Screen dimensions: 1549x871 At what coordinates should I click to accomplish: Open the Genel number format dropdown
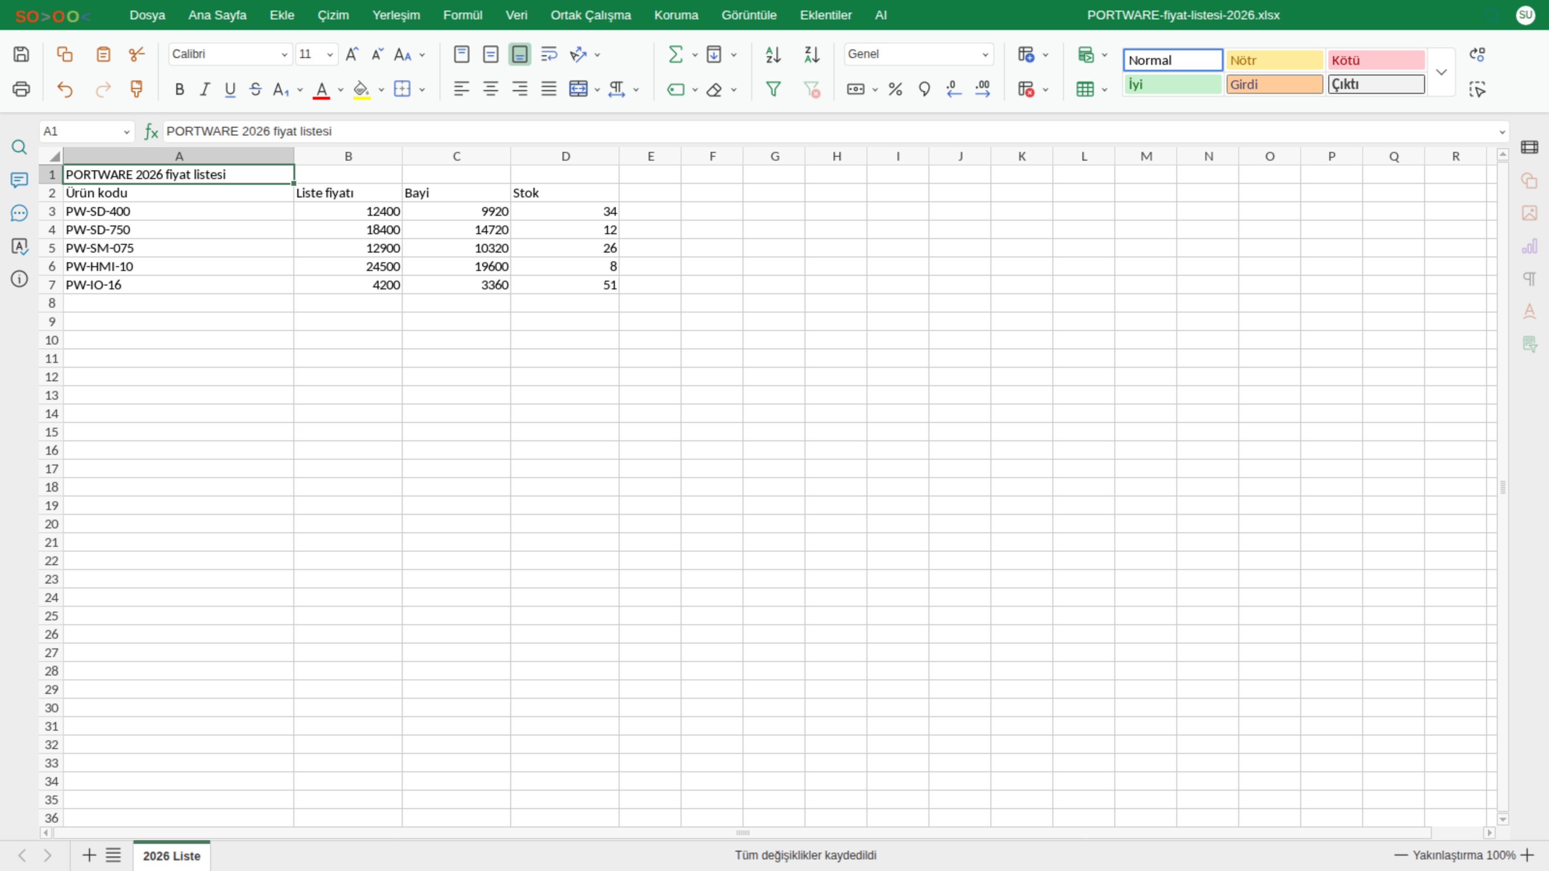tap(985, 55)
